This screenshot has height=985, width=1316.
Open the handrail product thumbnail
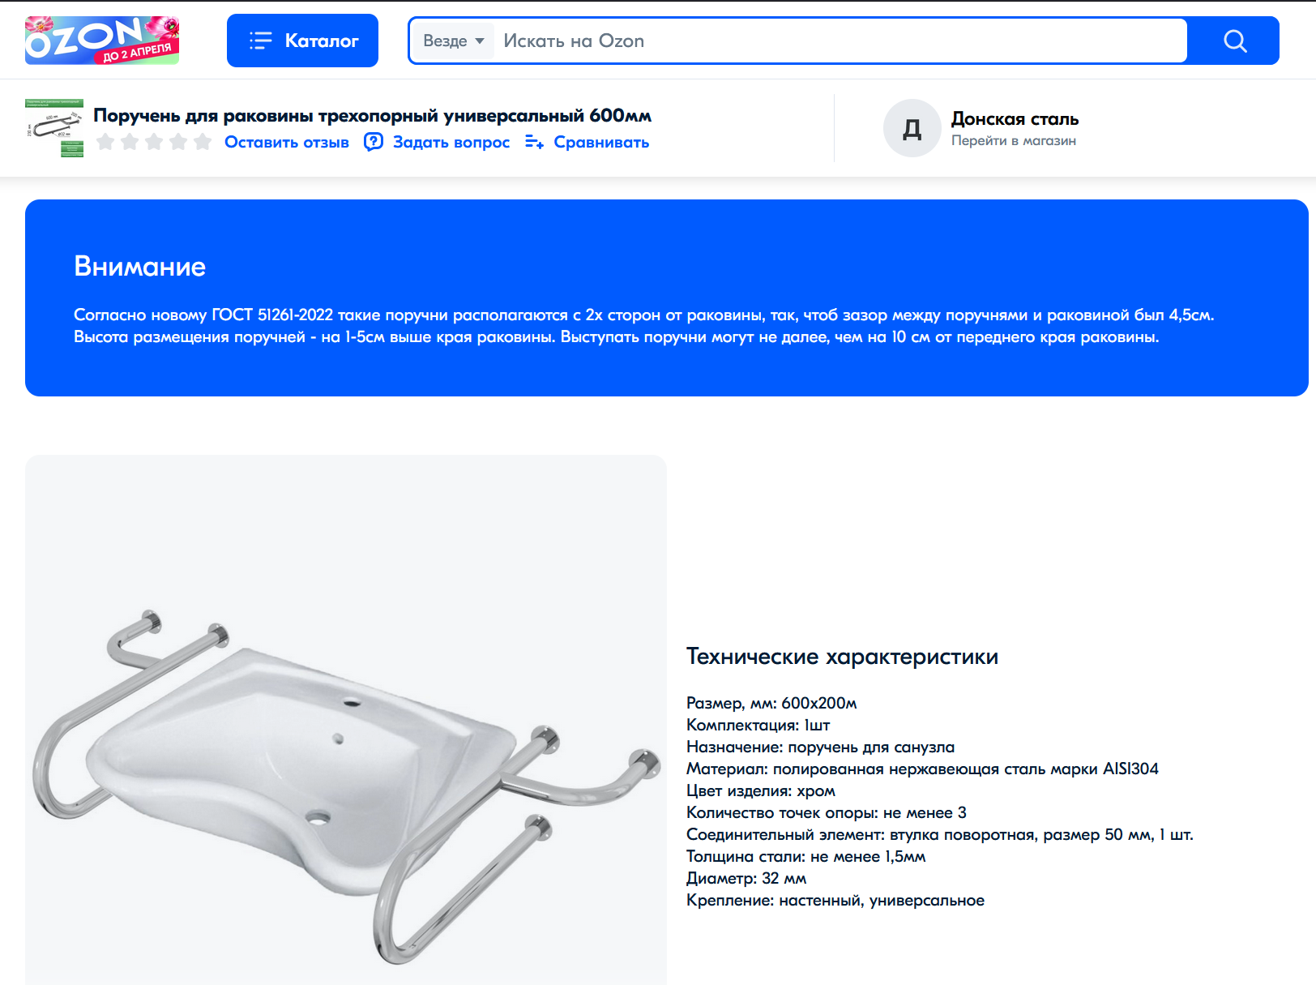click(x=54, y=128)
